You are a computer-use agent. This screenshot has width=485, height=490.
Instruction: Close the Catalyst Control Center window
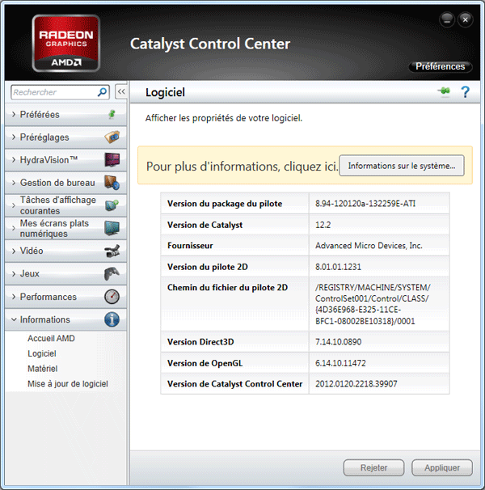click(466, 20)
